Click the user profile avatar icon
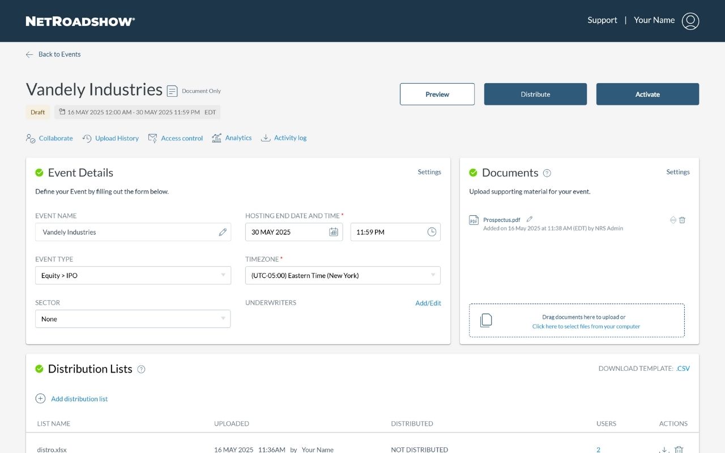 (690, 21)
